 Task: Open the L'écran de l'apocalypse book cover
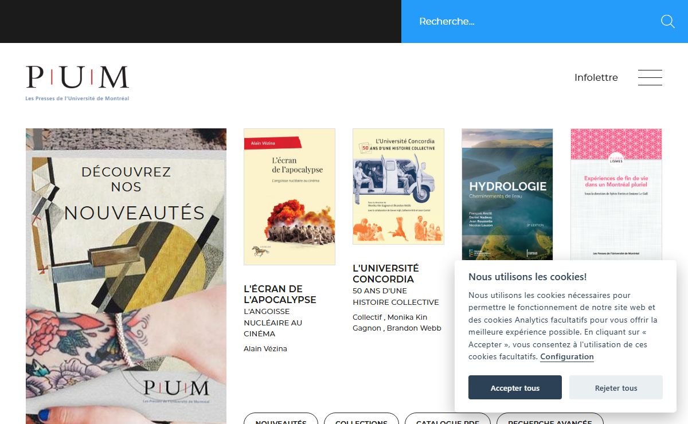click(x=290, y=197)
